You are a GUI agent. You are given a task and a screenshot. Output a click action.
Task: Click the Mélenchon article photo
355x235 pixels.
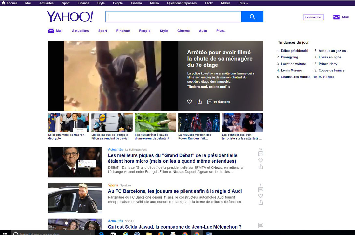click(75, 162)
